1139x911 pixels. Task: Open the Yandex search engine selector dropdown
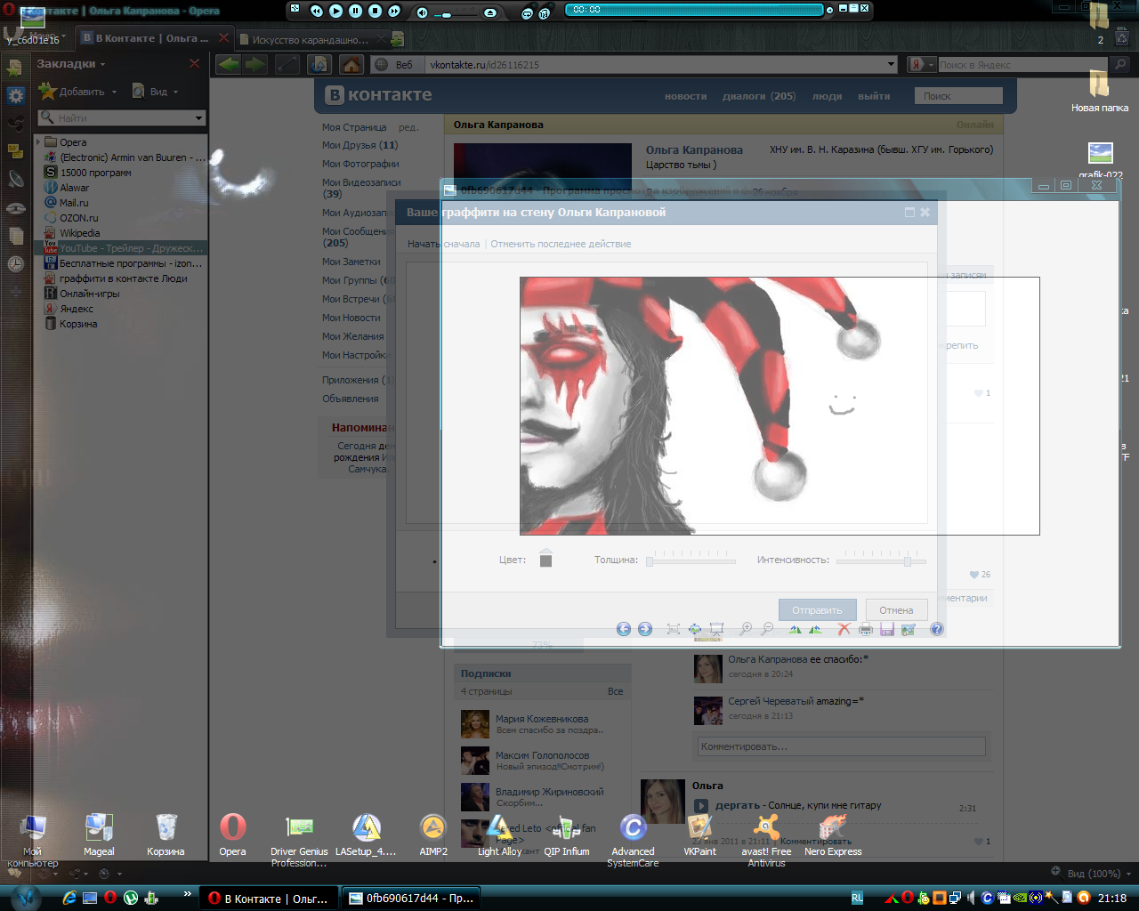[922, 64]
